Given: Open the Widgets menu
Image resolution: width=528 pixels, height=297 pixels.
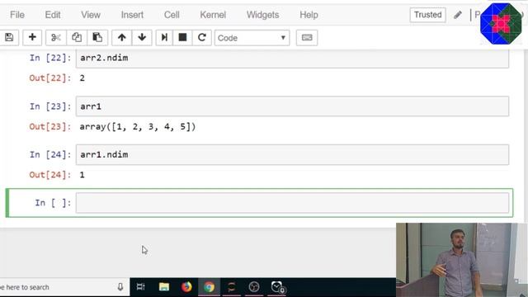Looking at the screenshot, I should pos(262,15).
